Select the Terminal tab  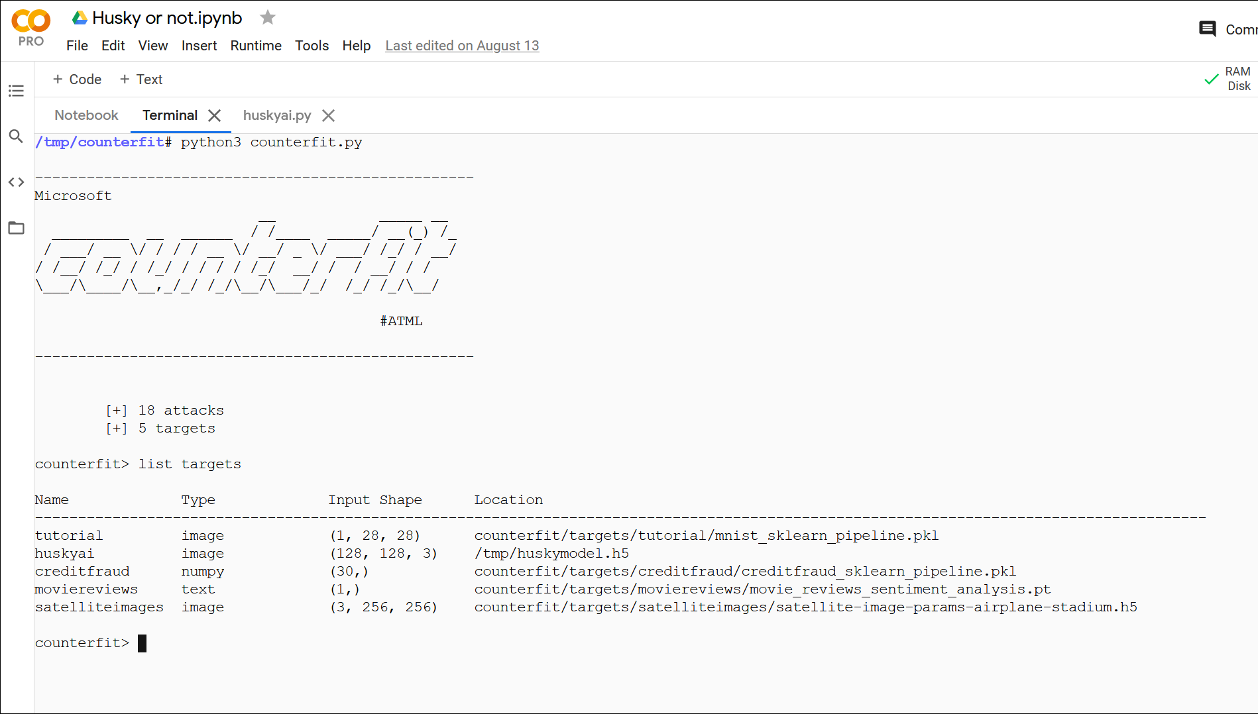tap(170, 115)
